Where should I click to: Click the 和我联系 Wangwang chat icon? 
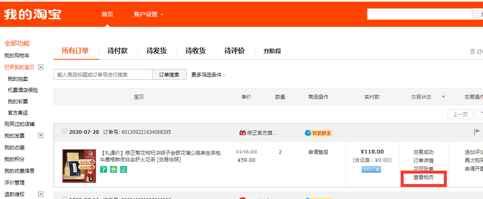tap(318, 133)
